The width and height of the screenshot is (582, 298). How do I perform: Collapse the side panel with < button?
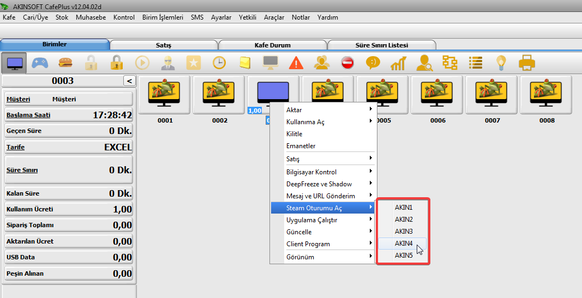pyautogui.click(x=129, y=81)
